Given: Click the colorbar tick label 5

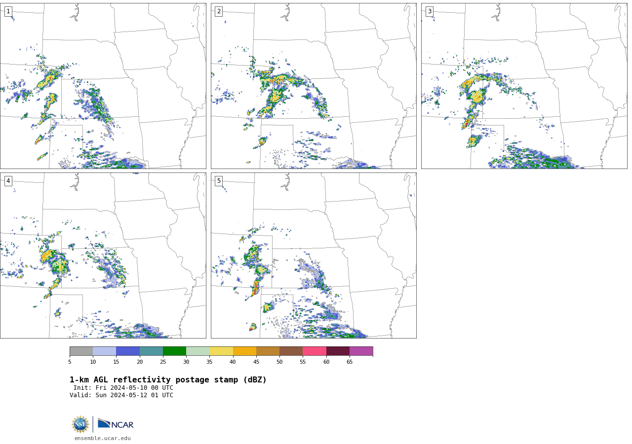Looking at the screenshot, I should (x=70, y=362).
